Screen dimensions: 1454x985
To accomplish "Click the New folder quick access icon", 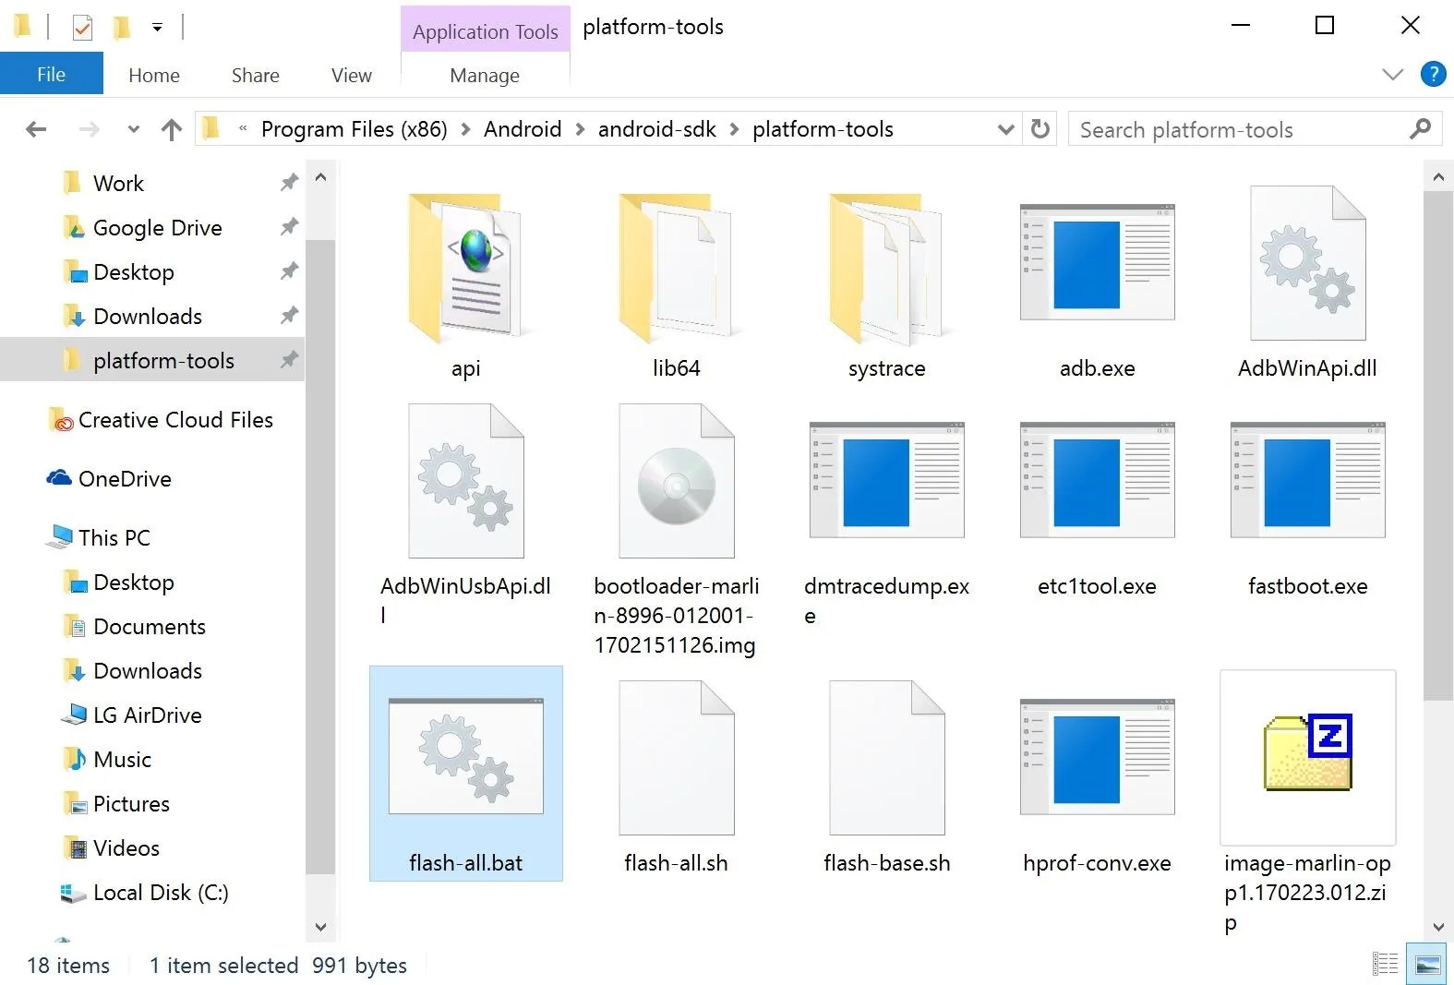I will (121, 27).
